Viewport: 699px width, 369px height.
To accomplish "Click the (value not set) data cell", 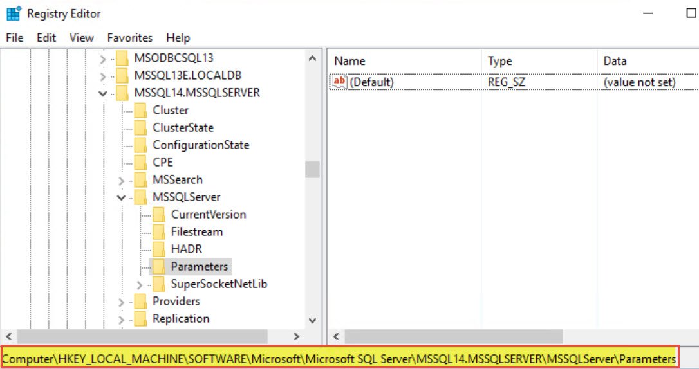I will coord(640,82).
